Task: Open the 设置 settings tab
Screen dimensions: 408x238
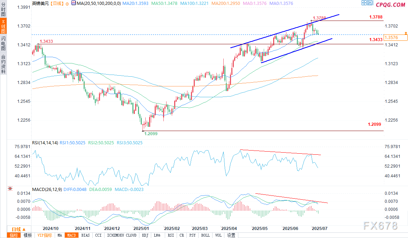Action: [x=231, y=235]
